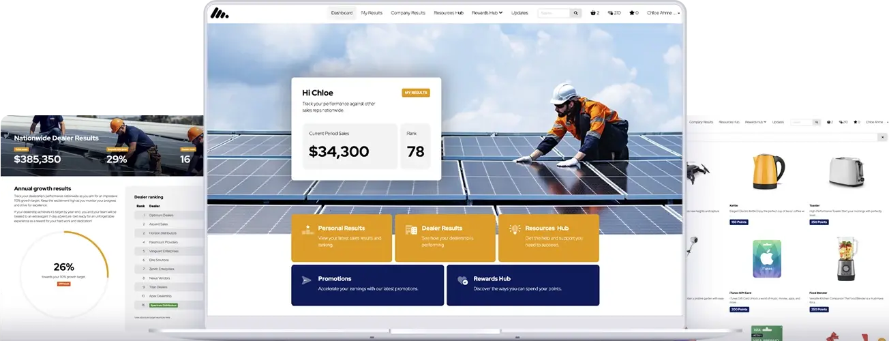Click the search magnifier in the right rewards window
The height and width of the screenshot is (341, 889).
pyautogui.click(x=816, y=122)
